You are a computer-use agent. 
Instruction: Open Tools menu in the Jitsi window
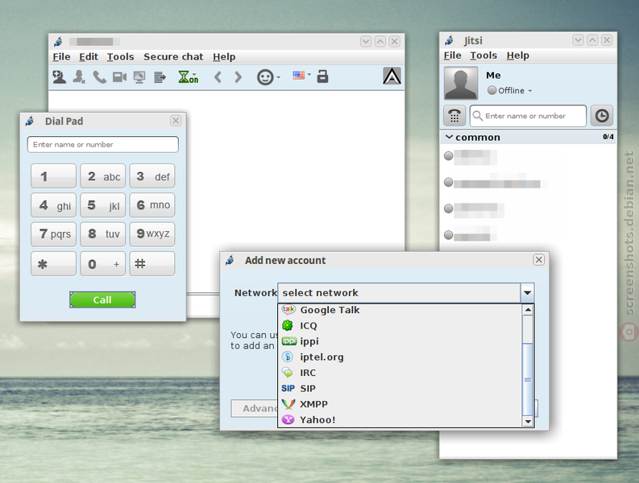[483, 56]
